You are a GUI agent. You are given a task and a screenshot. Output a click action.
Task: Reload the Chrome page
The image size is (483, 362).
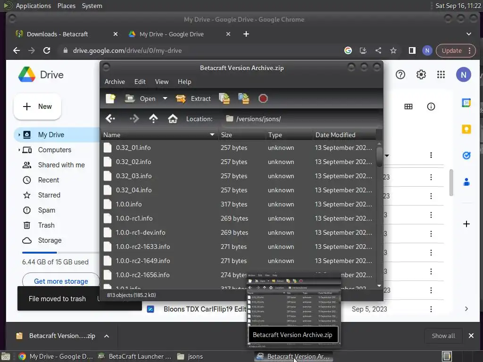pyautogui.click(x=47, y=50)
